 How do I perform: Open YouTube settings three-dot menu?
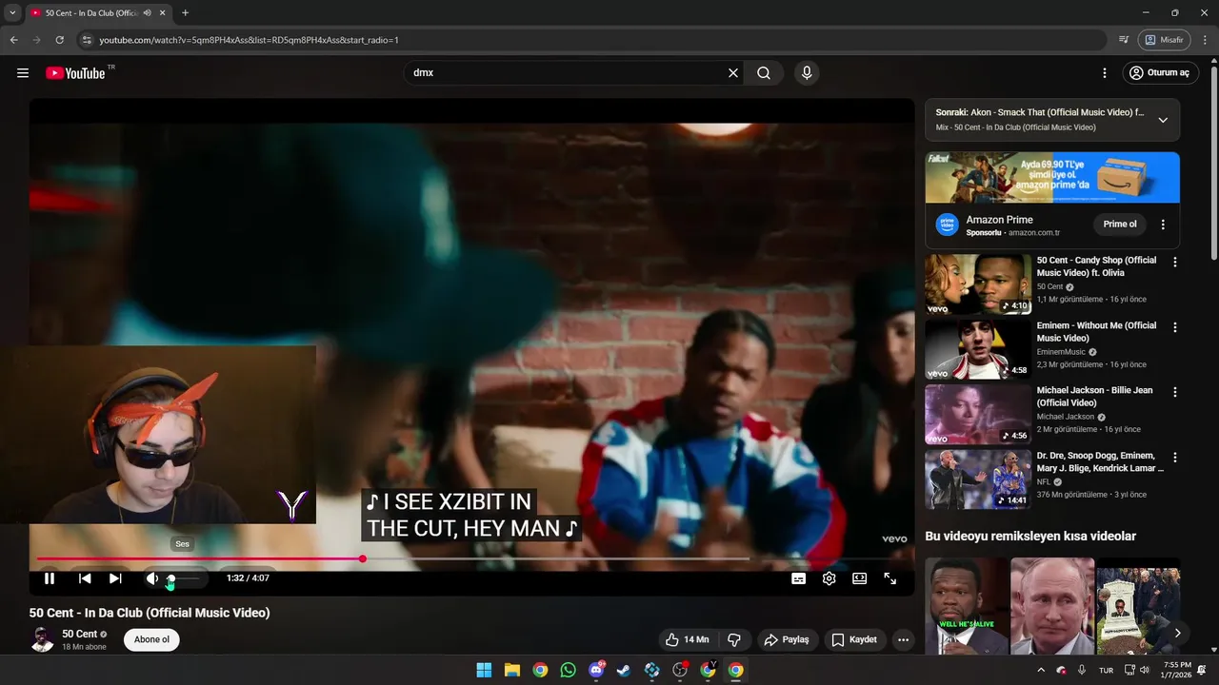(x=1105, y=73)
